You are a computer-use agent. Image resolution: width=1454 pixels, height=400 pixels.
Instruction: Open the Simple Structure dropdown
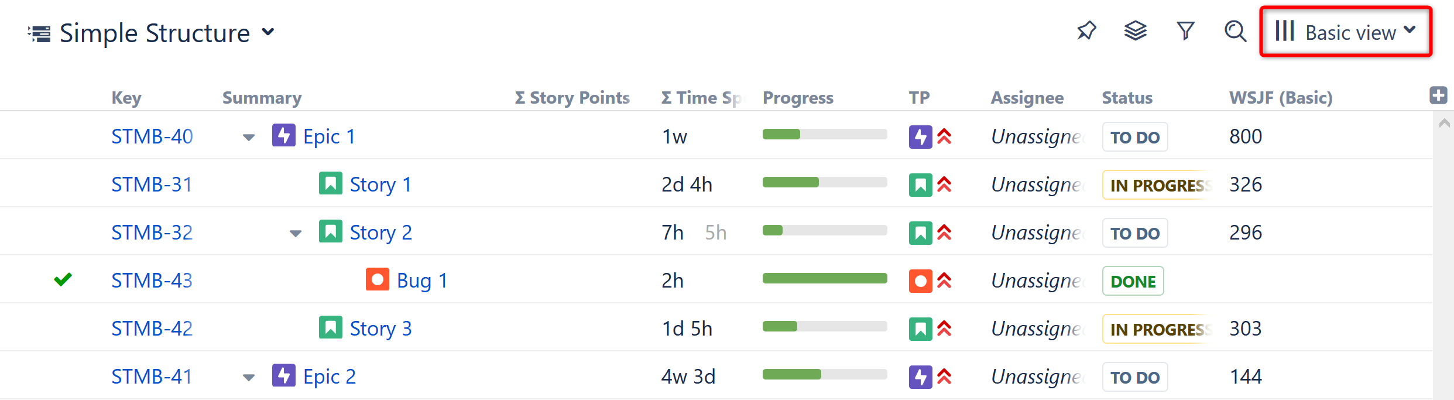click(x=268, y=32)
